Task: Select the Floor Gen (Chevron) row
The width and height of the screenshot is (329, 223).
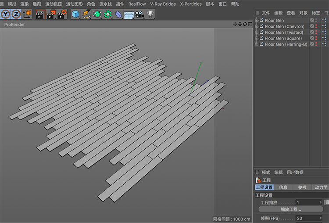Action: point(285,26)
